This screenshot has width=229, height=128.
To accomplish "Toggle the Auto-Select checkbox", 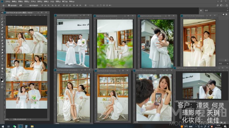I will [x=9, y=5].
